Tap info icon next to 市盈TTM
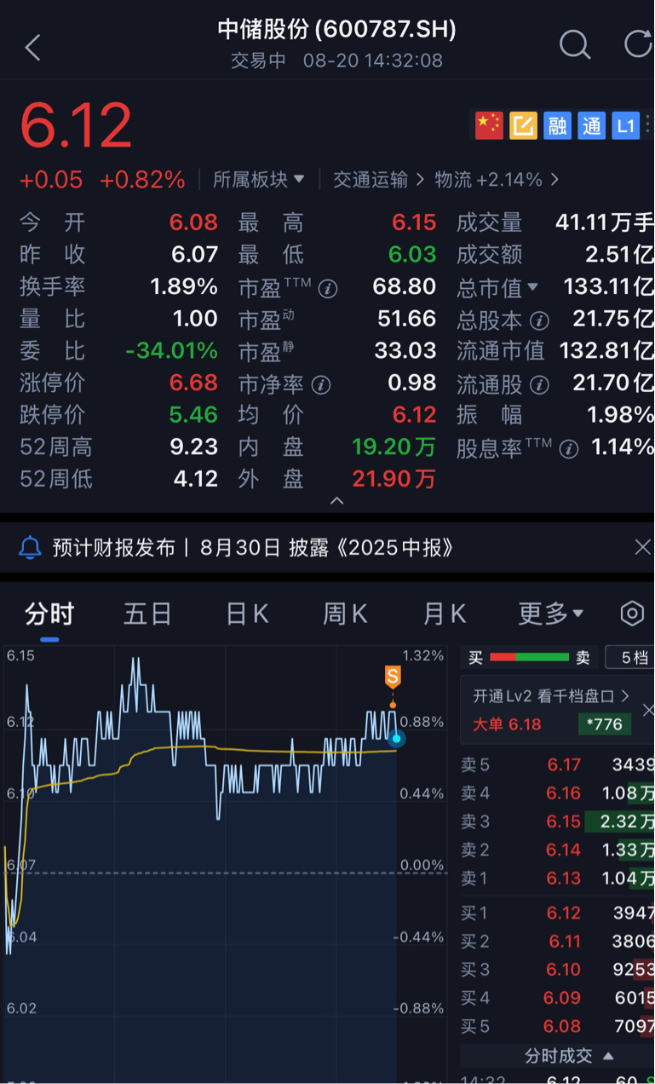The height and width of the screenshot is (1084, 655). (328, 289)
